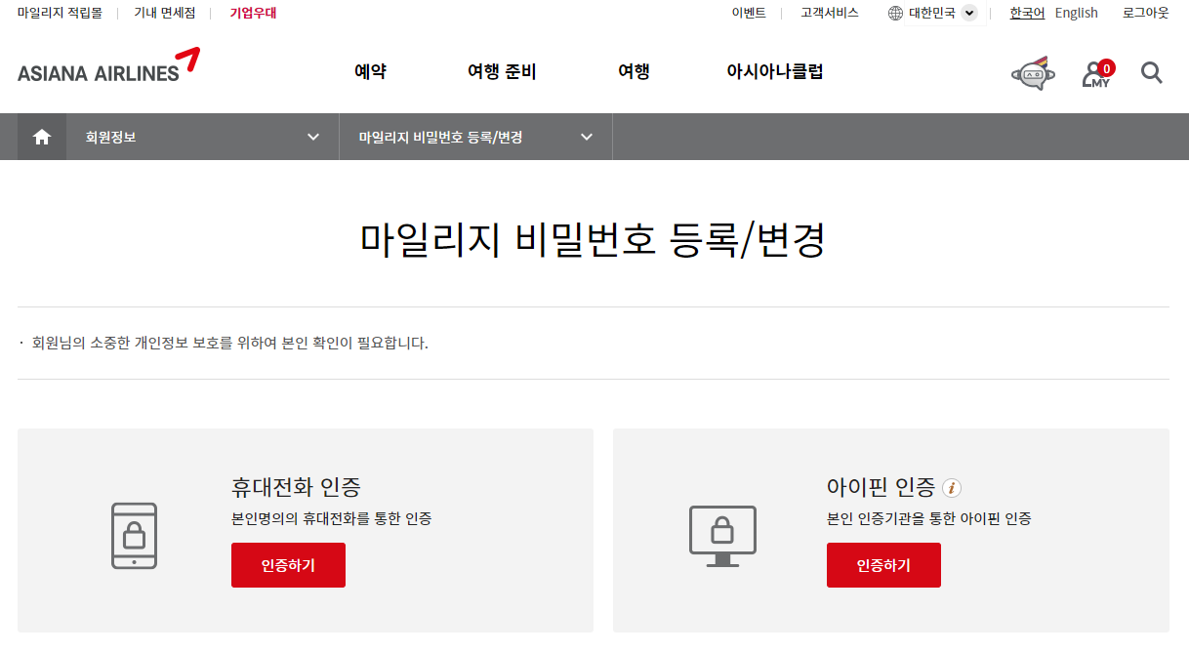This screenshot has width=1189, height=652.
Task: Expand the 회원정보 breadcrumb dropdown
Action: pyautogui.click(x=195, y=136)
